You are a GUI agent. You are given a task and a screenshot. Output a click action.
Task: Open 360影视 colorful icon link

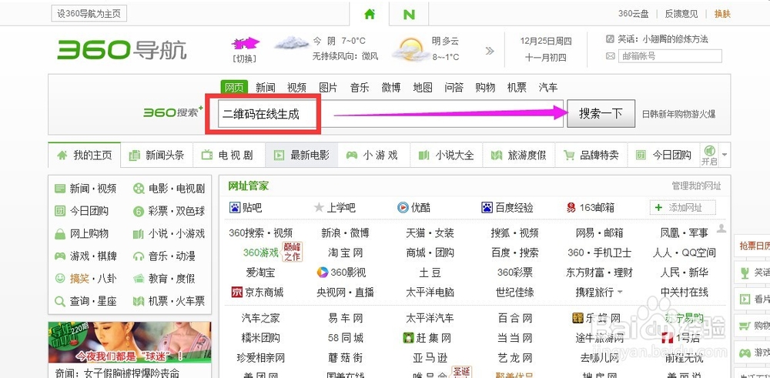tap(341, 273)
